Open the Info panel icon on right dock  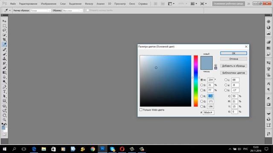point(268,28)
